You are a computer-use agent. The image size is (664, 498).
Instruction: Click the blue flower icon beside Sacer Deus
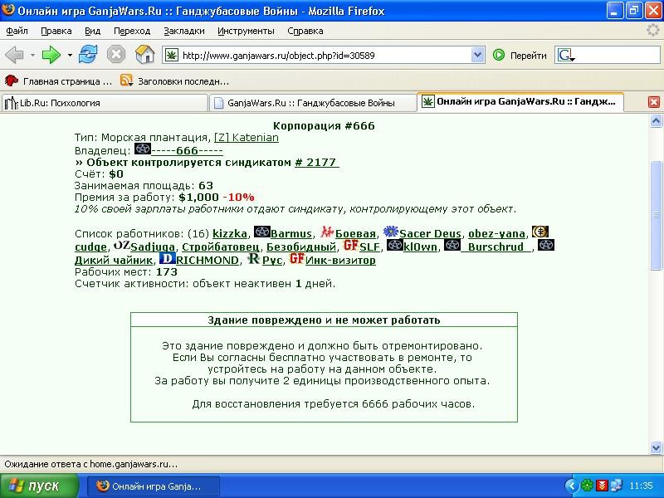click(x=390, y=232)
